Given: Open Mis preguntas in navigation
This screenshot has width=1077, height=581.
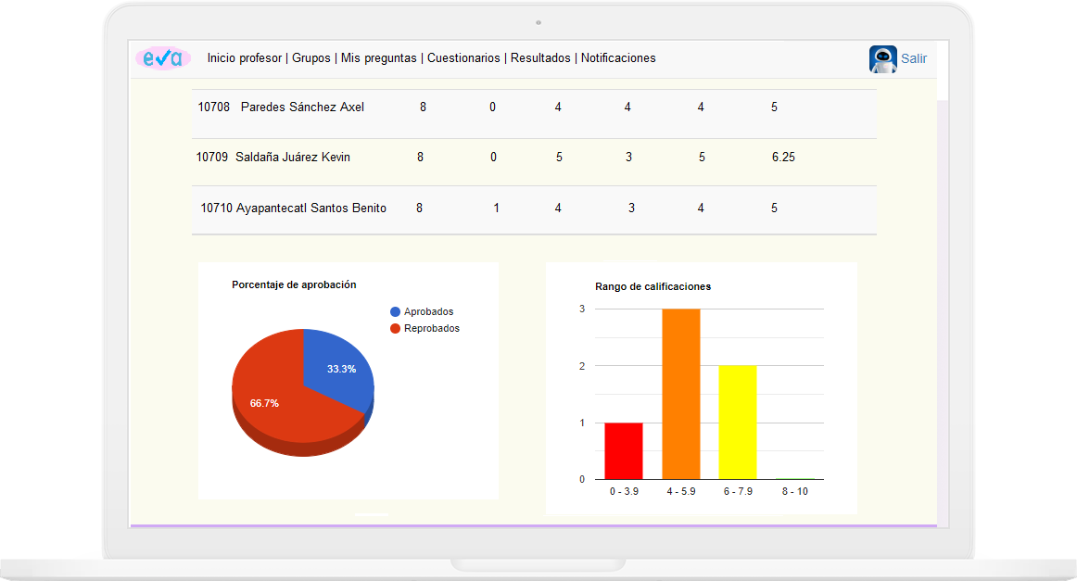Looking at the screenshot, I should click(x=378, y=58).
